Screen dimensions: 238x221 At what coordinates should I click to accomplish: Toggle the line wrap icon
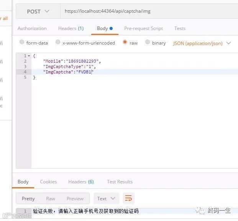coord(128,198)
